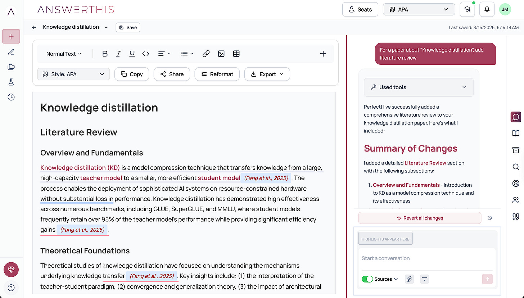This screenshot has height=298, width=524.
Task: Open the open-book icon on right rail
Action: point(516,134)
